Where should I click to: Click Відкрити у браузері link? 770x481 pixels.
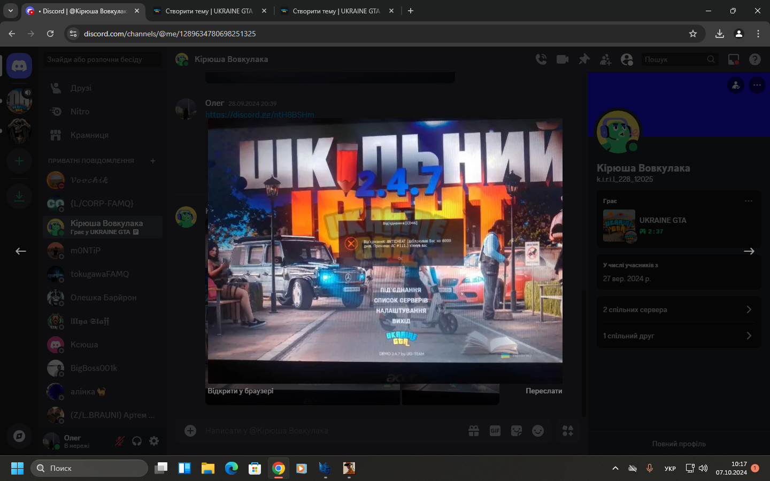coord(241,391)
